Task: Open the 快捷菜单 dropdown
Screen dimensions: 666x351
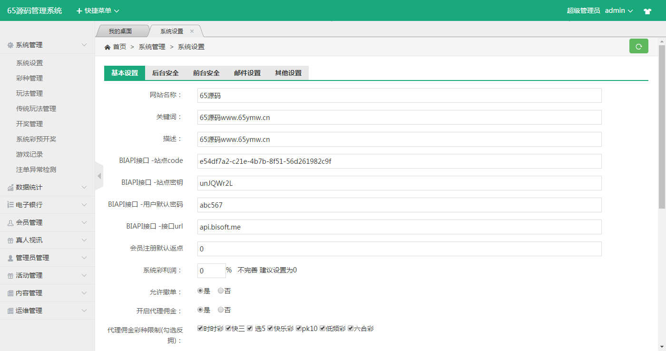Action: point(98,10)
